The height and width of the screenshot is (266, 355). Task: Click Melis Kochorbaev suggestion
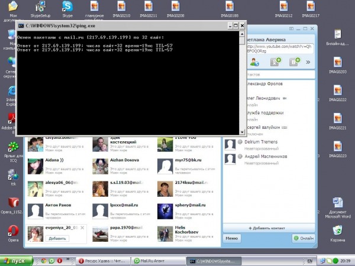[x=186, y=234]
